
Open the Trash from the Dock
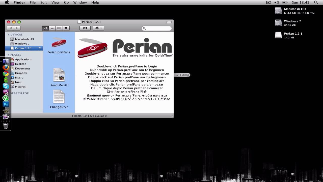pyautogui.click(x=6, y=126)
